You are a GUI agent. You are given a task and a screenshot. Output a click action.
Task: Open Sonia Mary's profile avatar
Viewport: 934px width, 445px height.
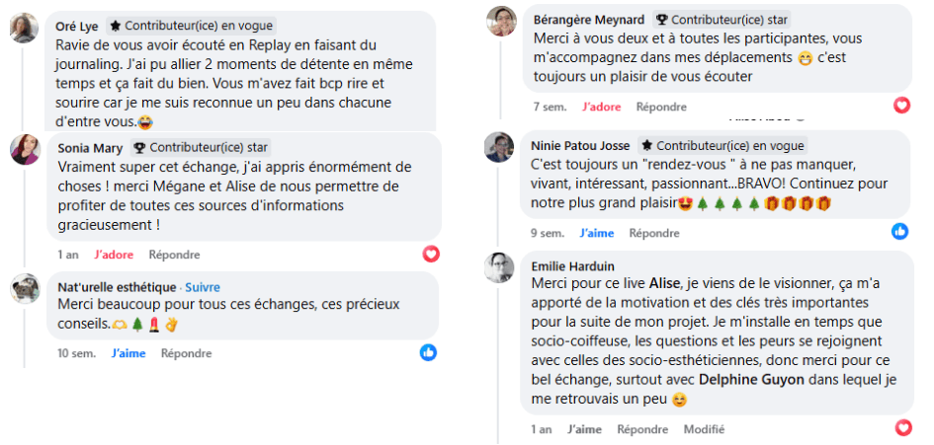point(25,150)
